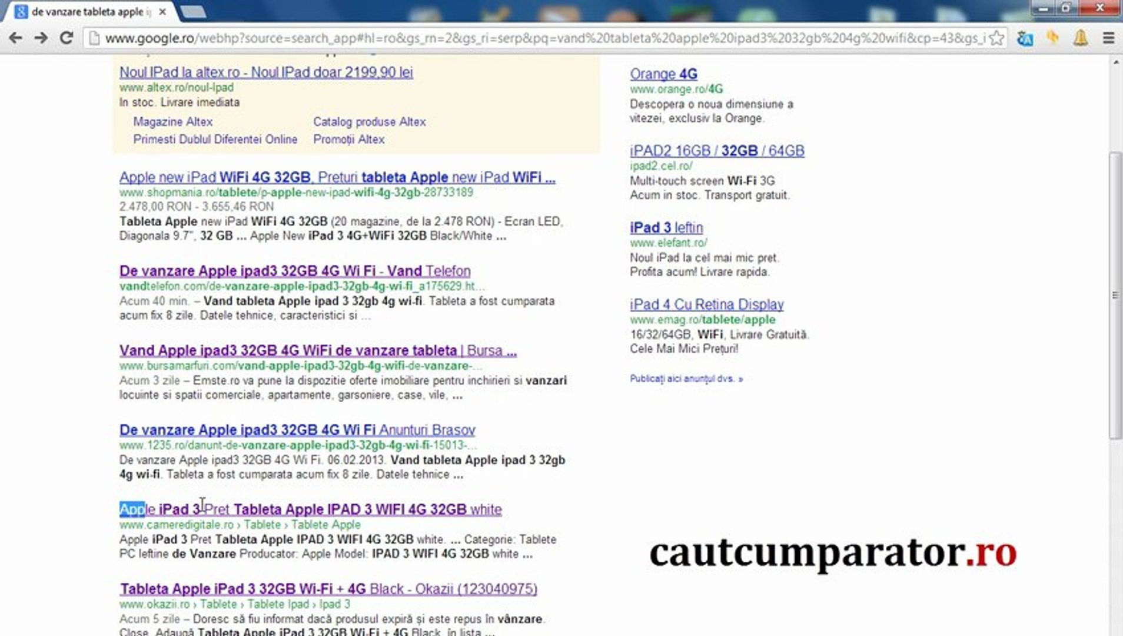This screenshot has width=1123, height=636.
Task: Close the Chrome window
Action: coord(1099,8)
